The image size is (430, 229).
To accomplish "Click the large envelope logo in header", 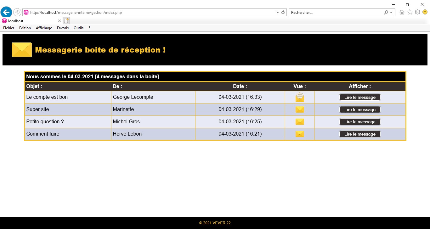I will click(22, 50).
